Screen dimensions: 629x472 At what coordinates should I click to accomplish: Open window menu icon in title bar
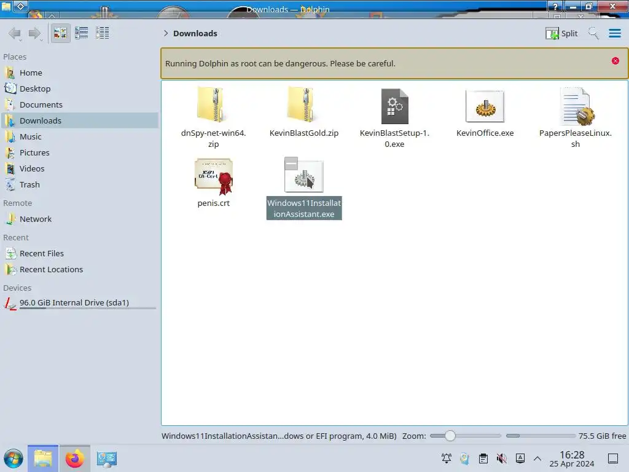pyautogui.click(x=6, y=6)
